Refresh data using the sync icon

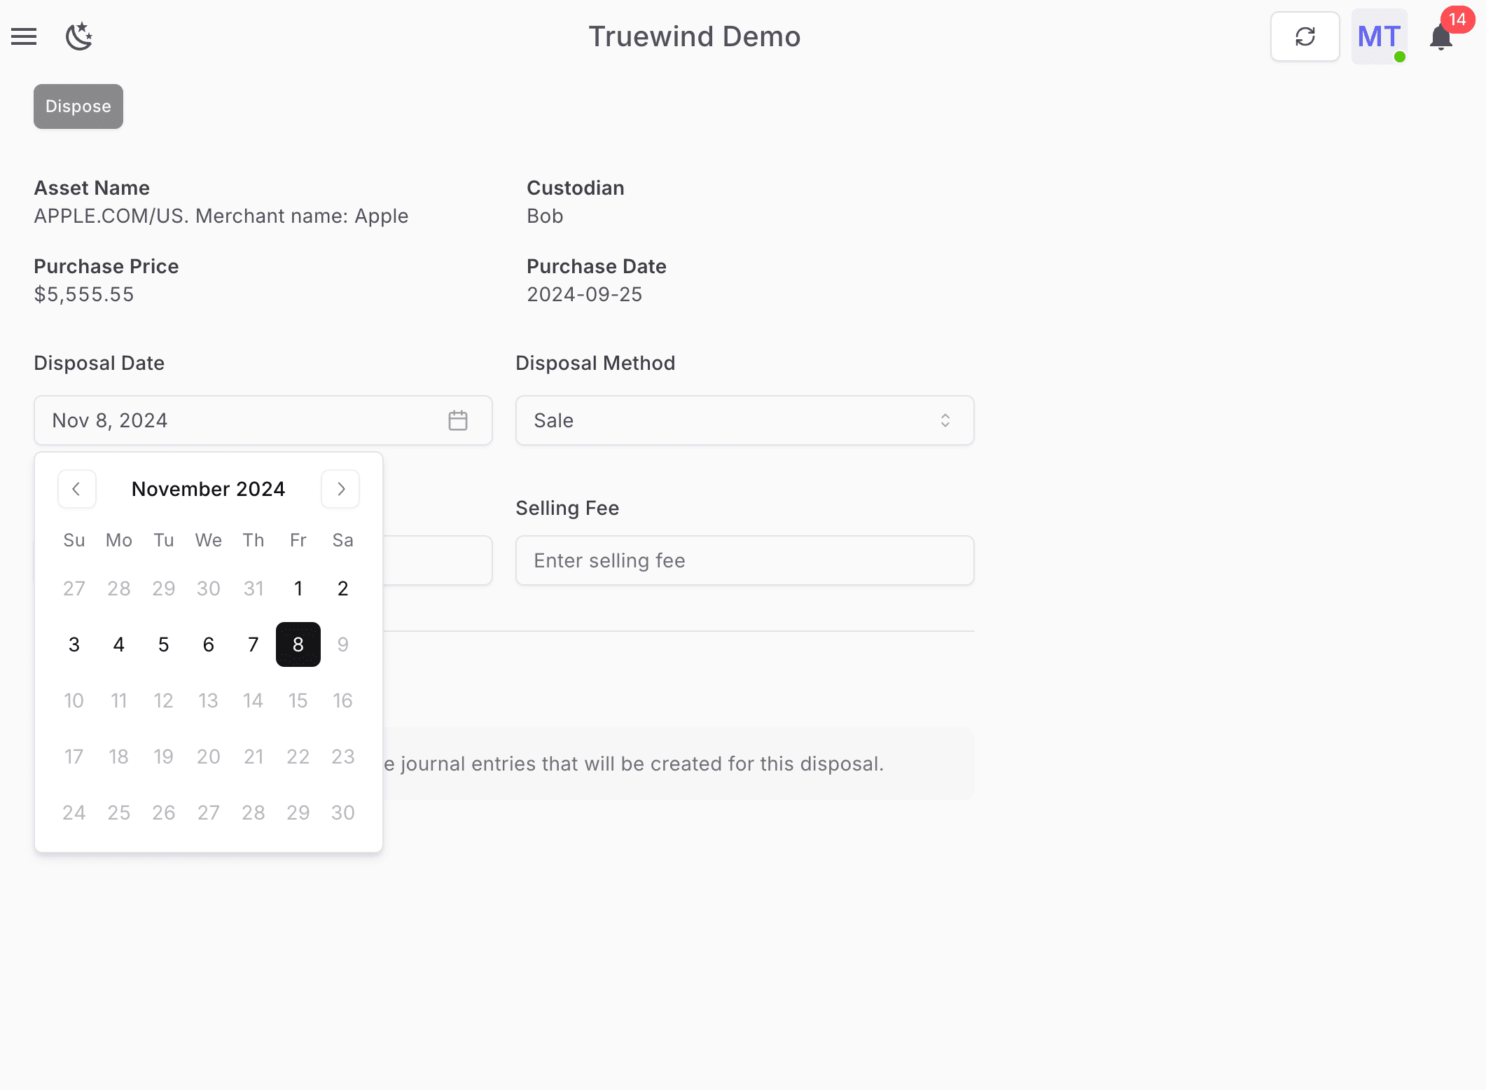click(1304, 36)
